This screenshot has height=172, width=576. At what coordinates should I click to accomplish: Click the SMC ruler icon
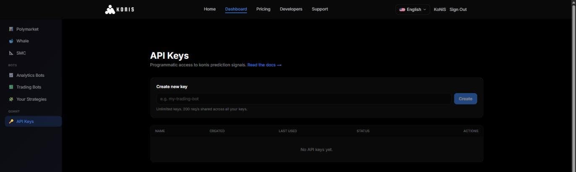pyautogui.click(x=11, y=53)
